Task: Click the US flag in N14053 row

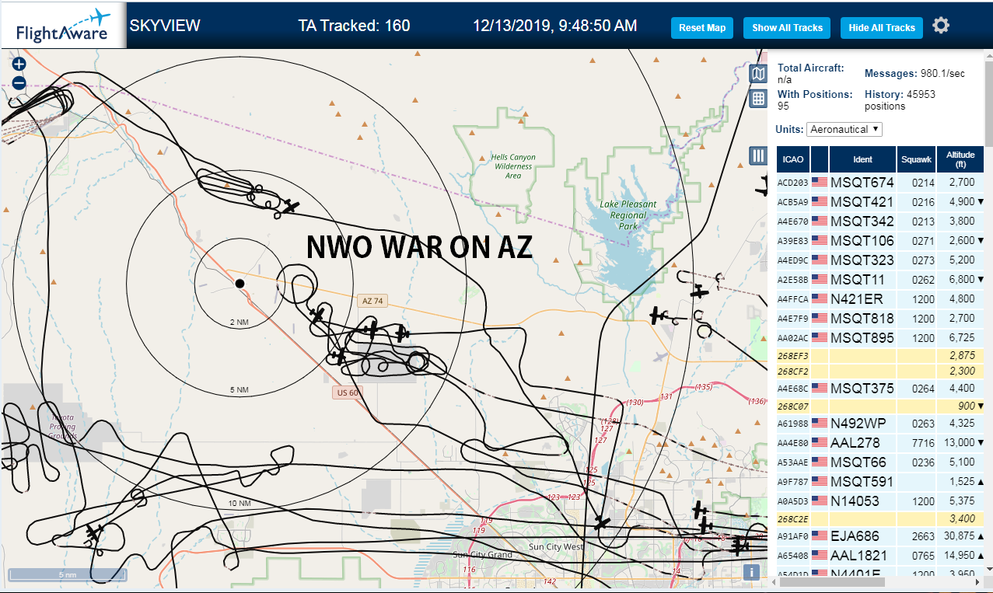Action: tap(820, 501)
